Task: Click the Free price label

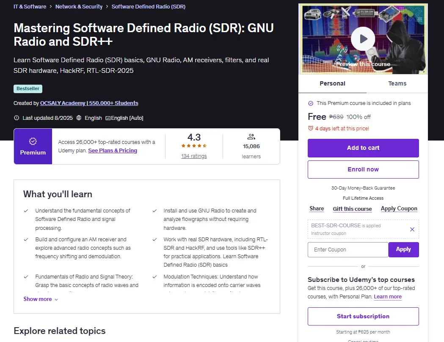Action: [317, 117]
